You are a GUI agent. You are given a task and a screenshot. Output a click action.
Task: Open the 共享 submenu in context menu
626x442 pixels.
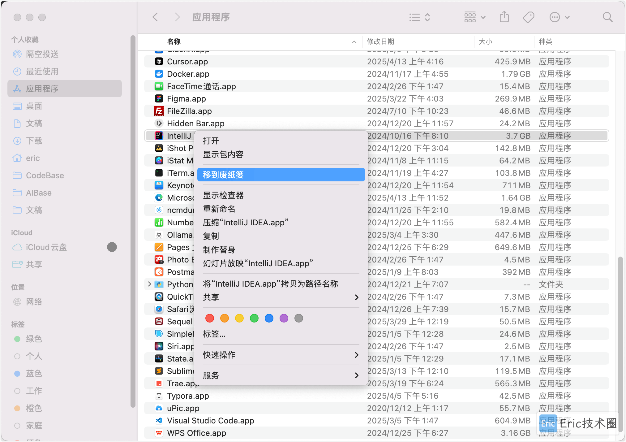pyautogui.click(x=281, y=297)
